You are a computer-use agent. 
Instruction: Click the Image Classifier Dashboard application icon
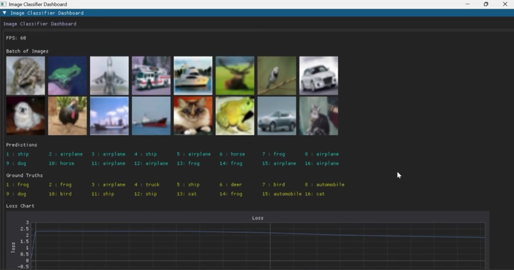[3, 4]
